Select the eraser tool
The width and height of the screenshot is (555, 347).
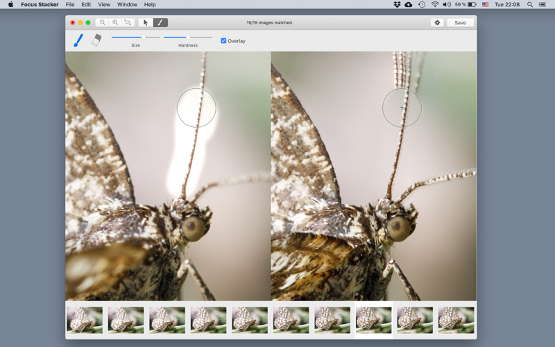[x=96, y=40]
